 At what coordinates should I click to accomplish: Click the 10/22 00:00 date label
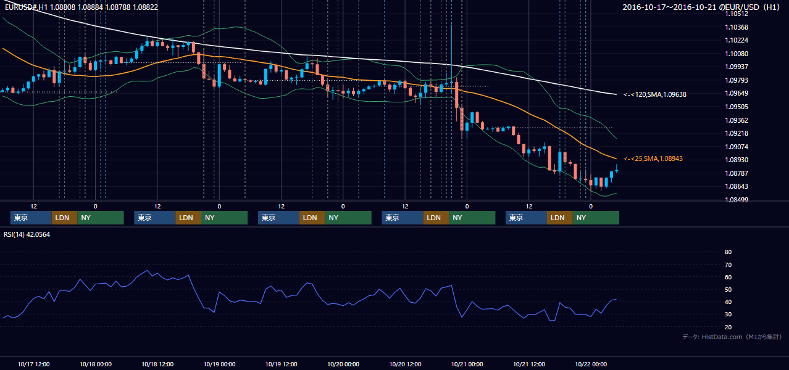(591, 364)
